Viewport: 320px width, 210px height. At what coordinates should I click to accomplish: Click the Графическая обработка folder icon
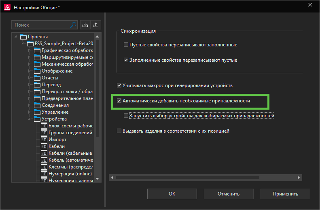37,50
